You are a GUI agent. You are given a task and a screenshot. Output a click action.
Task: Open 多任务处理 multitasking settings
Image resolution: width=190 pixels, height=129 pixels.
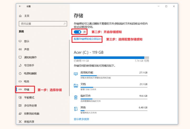point(30,106)
